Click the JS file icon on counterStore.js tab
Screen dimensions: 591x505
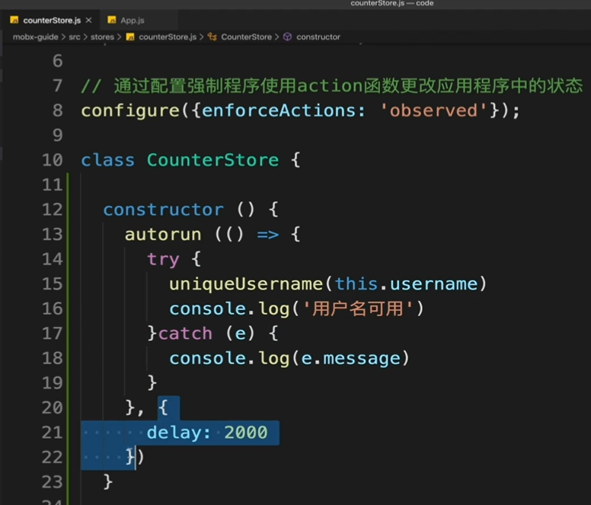[14, 20]
